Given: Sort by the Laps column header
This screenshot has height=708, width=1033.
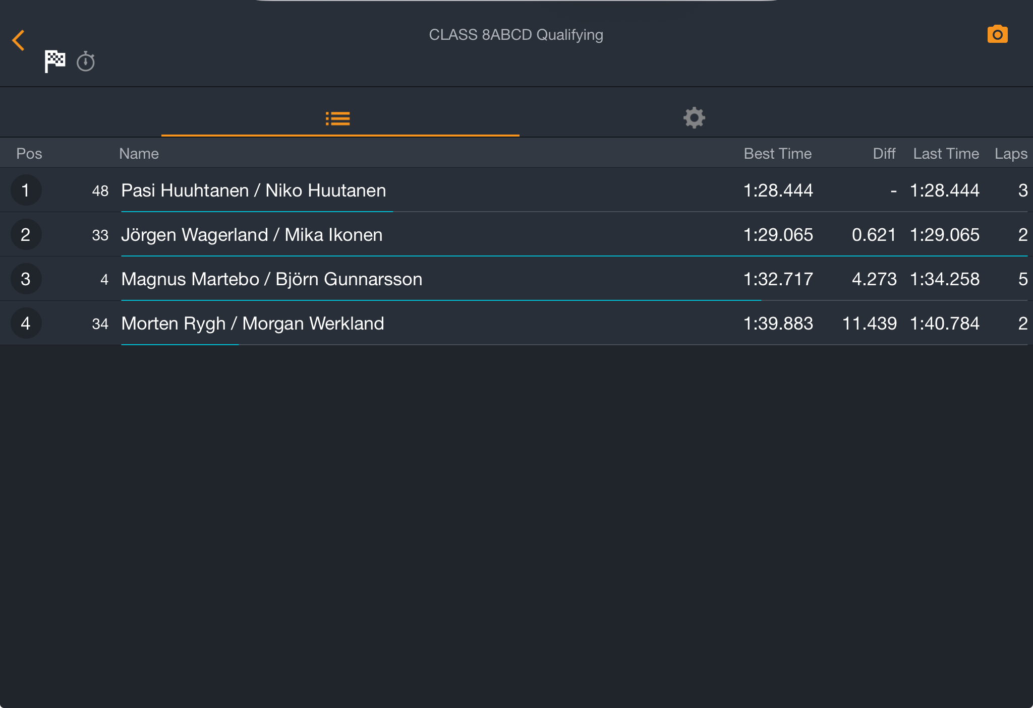Looking at the screenshot, I should pos(1011,154).
